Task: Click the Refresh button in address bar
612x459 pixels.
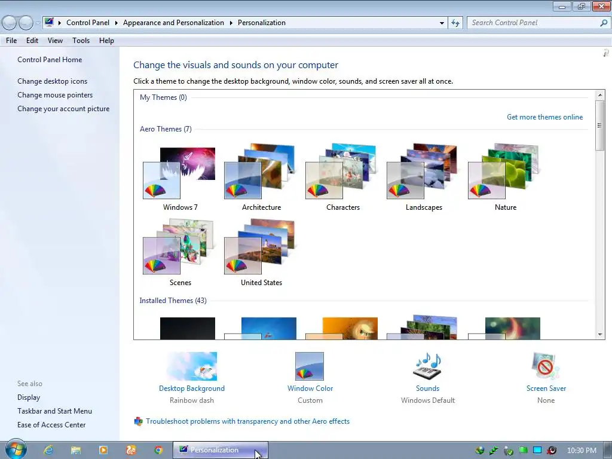Action: [x=455, y=23]
